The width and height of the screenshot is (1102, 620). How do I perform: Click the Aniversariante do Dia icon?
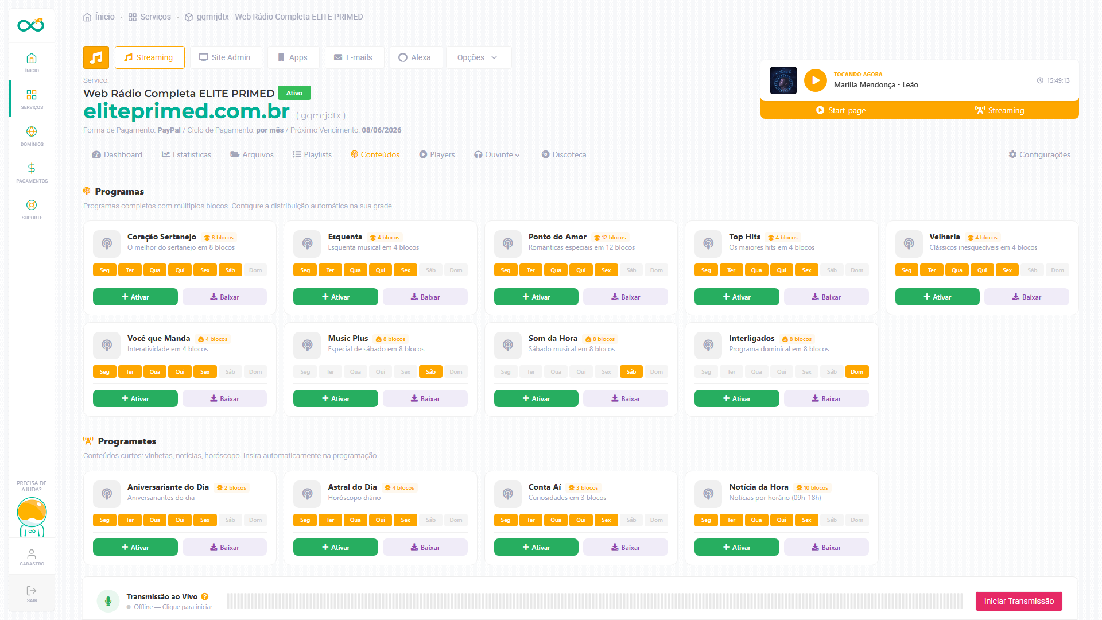pos(107,494)
